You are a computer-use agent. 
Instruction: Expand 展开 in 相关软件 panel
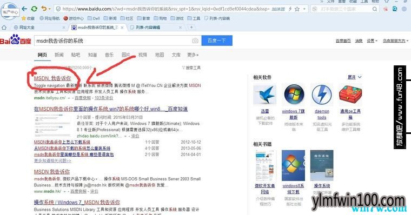[x=354, y=77]
